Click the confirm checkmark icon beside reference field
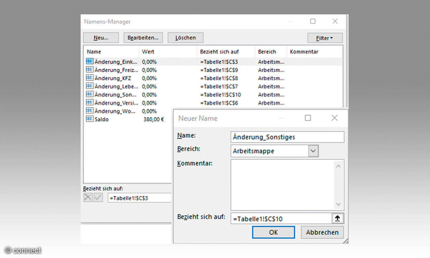Viewport: 430px width, 258px height. pos(98,197)
